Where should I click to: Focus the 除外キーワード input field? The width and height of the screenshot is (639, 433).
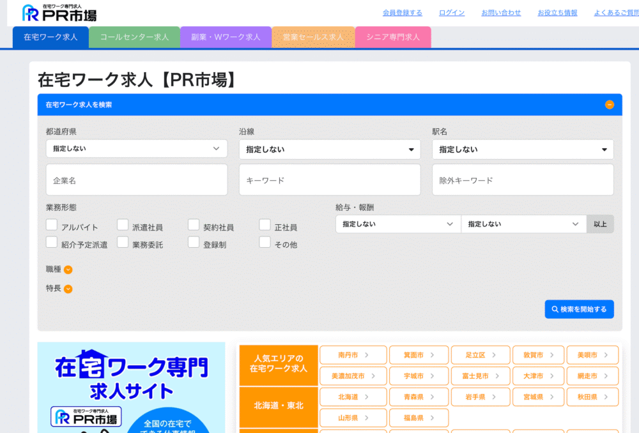pyautogui.click(x=523, y=180)
